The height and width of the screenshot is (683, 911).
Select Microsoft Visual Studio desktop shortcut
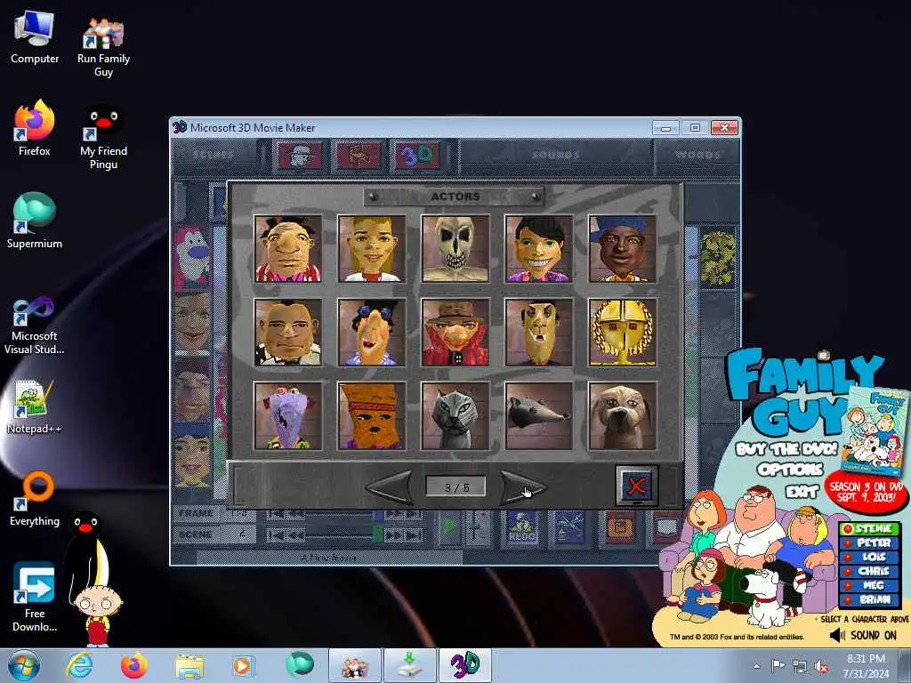[x=35, y=325]
